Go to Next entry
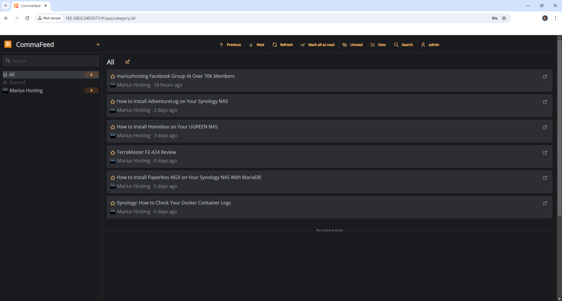Screen dimensions: 562x301 click(x=257, y=45)
